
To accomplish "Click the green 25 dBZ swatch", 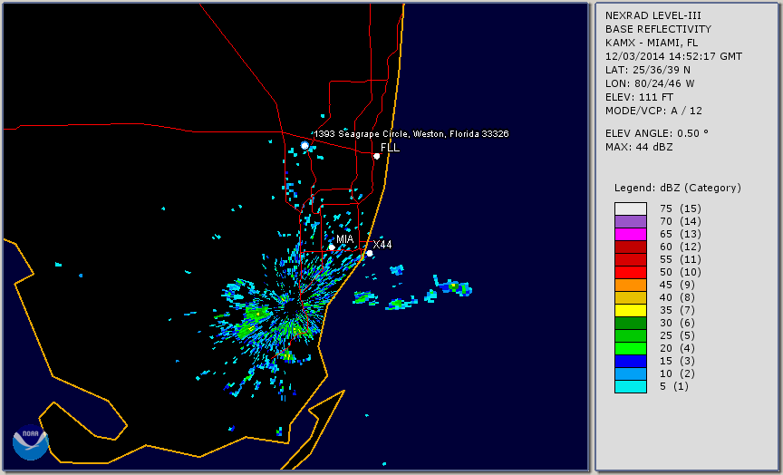I will pos(631,335).
